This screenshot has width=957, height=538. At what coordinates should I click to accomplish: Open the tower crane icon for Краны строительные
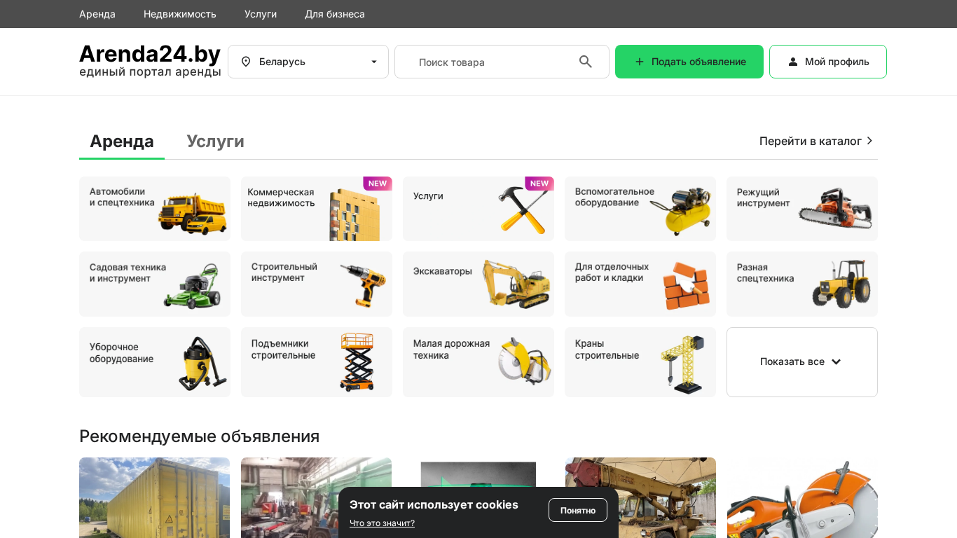[x=682, y=364]
